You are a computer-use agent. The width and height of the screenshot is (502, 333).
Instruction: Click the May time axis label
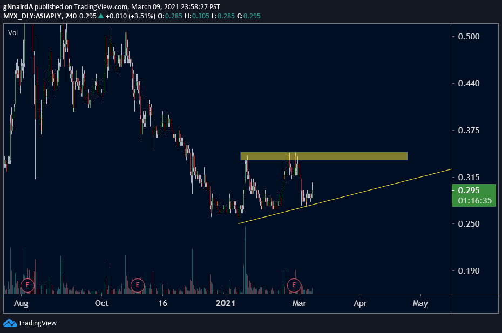point(420,303)
